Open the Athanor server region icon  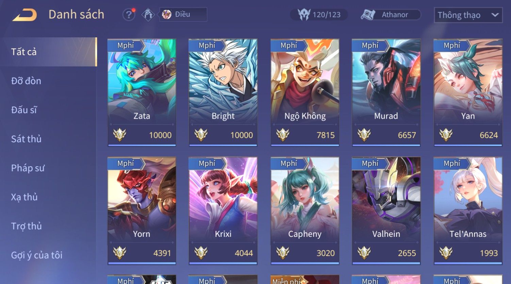coord(368,15)
